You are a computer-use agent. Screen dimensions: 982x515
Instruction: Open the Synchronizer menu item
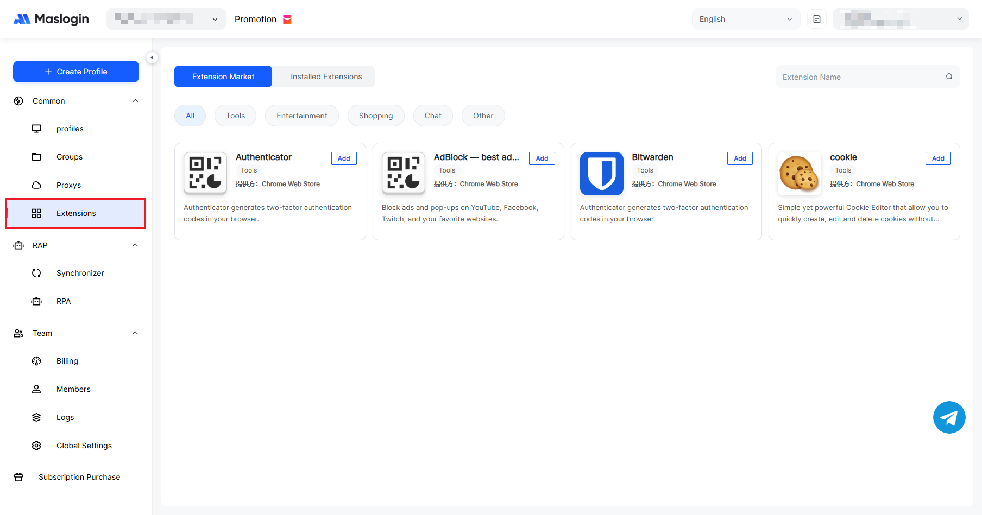(80, 273)
